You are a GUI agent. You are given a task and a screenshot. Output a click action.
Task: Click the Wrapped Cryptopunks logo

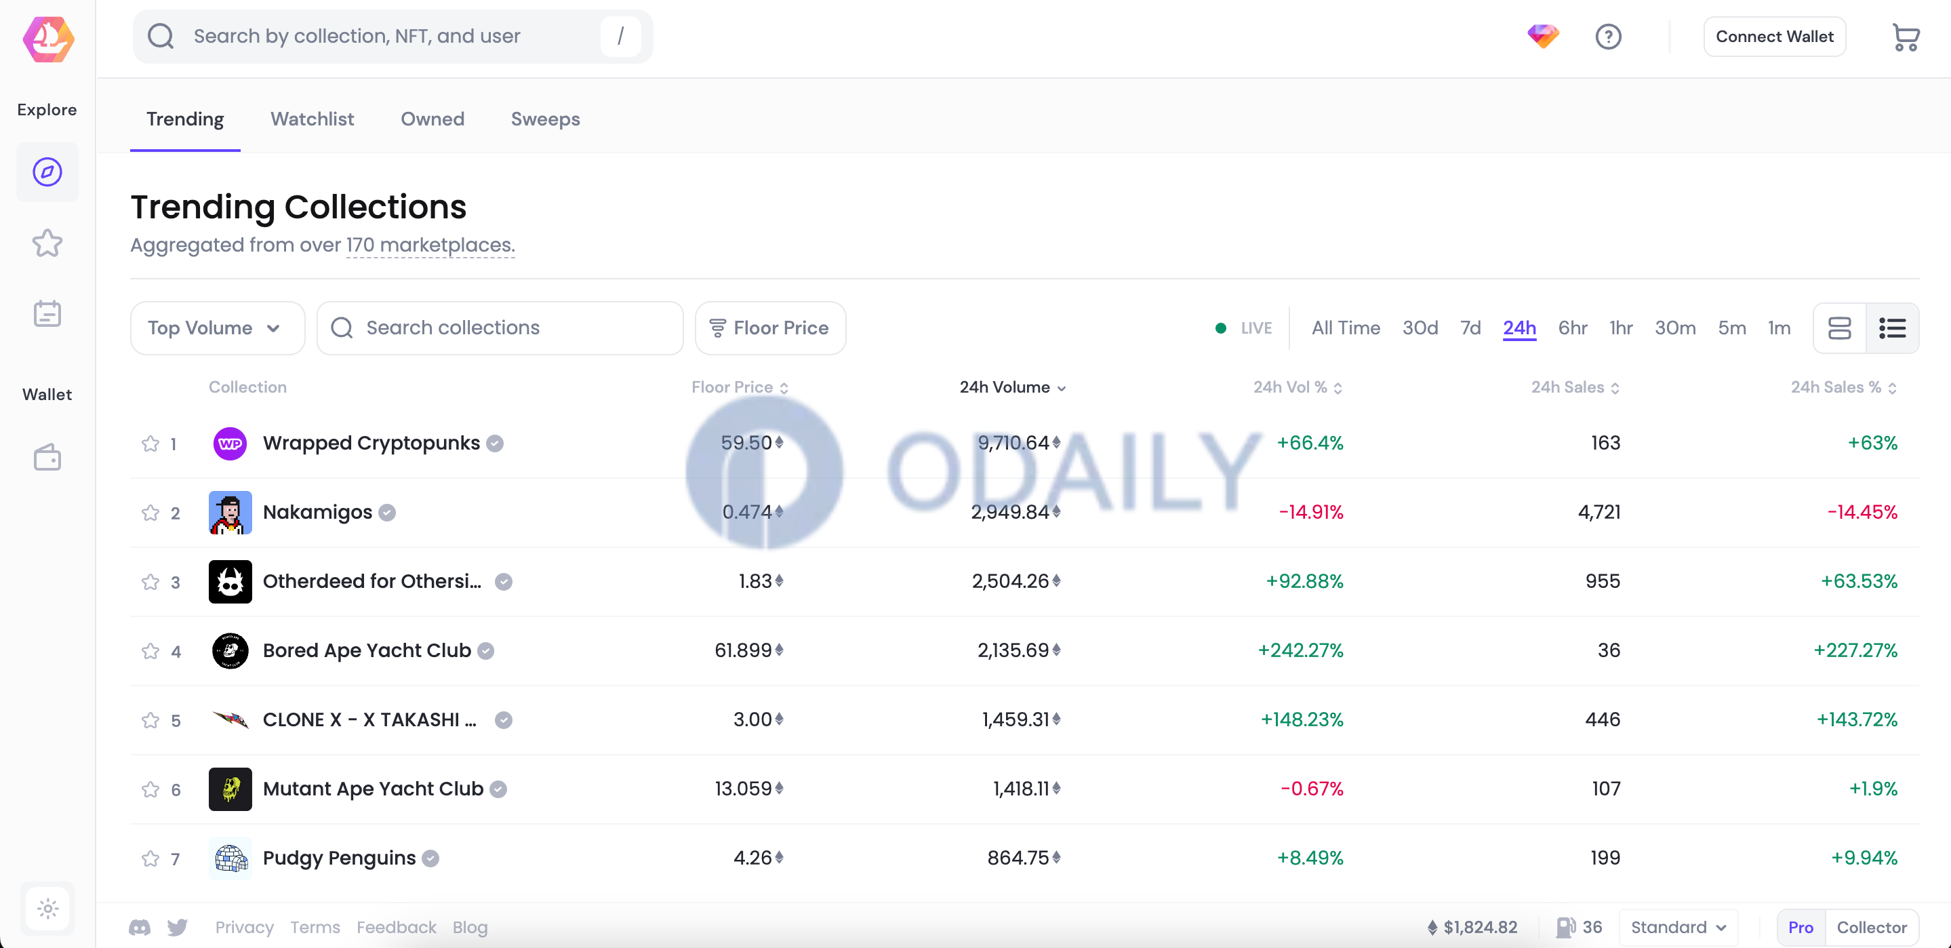[230, 443]
